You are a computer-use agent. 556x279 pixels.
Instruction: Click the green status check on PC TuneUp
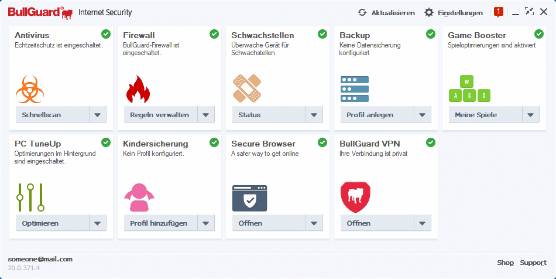pos(106,142)
